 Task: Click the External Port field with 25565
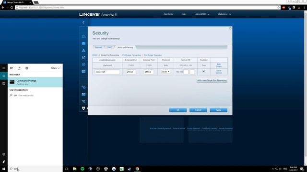(x=131, y=72)
